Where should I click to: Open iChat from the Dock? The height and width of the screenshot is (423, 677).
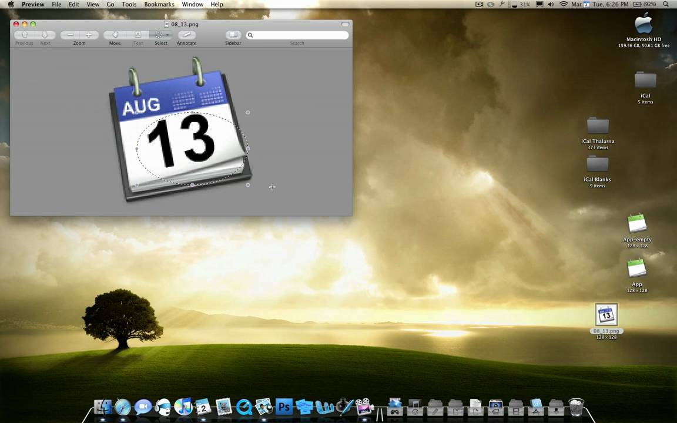click(x=143, y=405)
